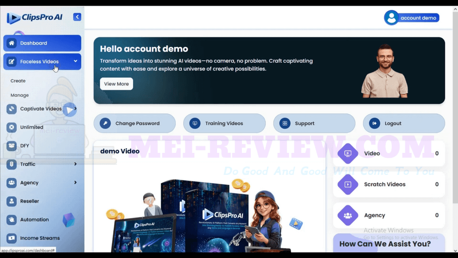Click the ClipsPro AI logo
The height and width of the screenshot is (258, 458).
point(34,18)
